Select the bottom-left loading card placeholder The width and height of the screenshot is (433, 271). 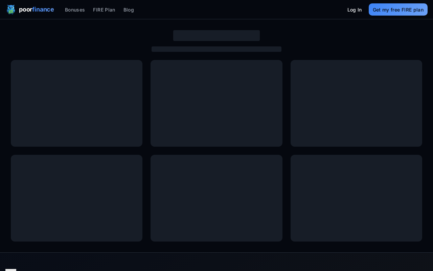pyautogui.click(x=76, y=198)
